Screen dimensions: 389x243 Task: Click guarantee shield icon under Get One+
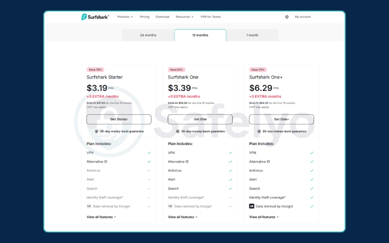(259, 131)
